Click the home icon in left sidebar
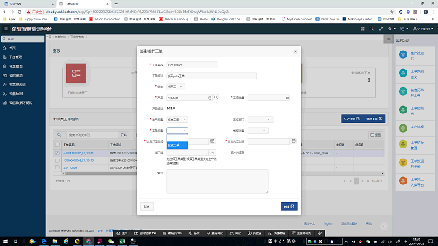Viewport: 438px width, 246px height. 5,48
